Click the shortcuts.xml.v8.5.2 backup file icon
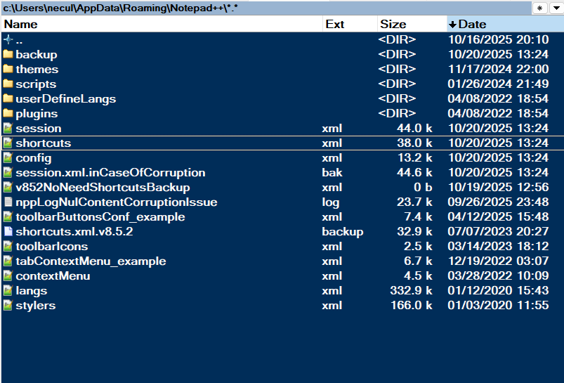564x383 pixels. tap(8, 231)
